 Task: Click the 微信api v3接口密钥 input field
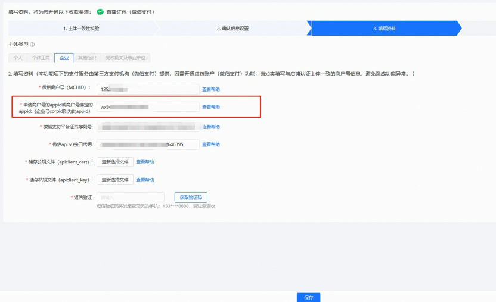pos(148,144)
